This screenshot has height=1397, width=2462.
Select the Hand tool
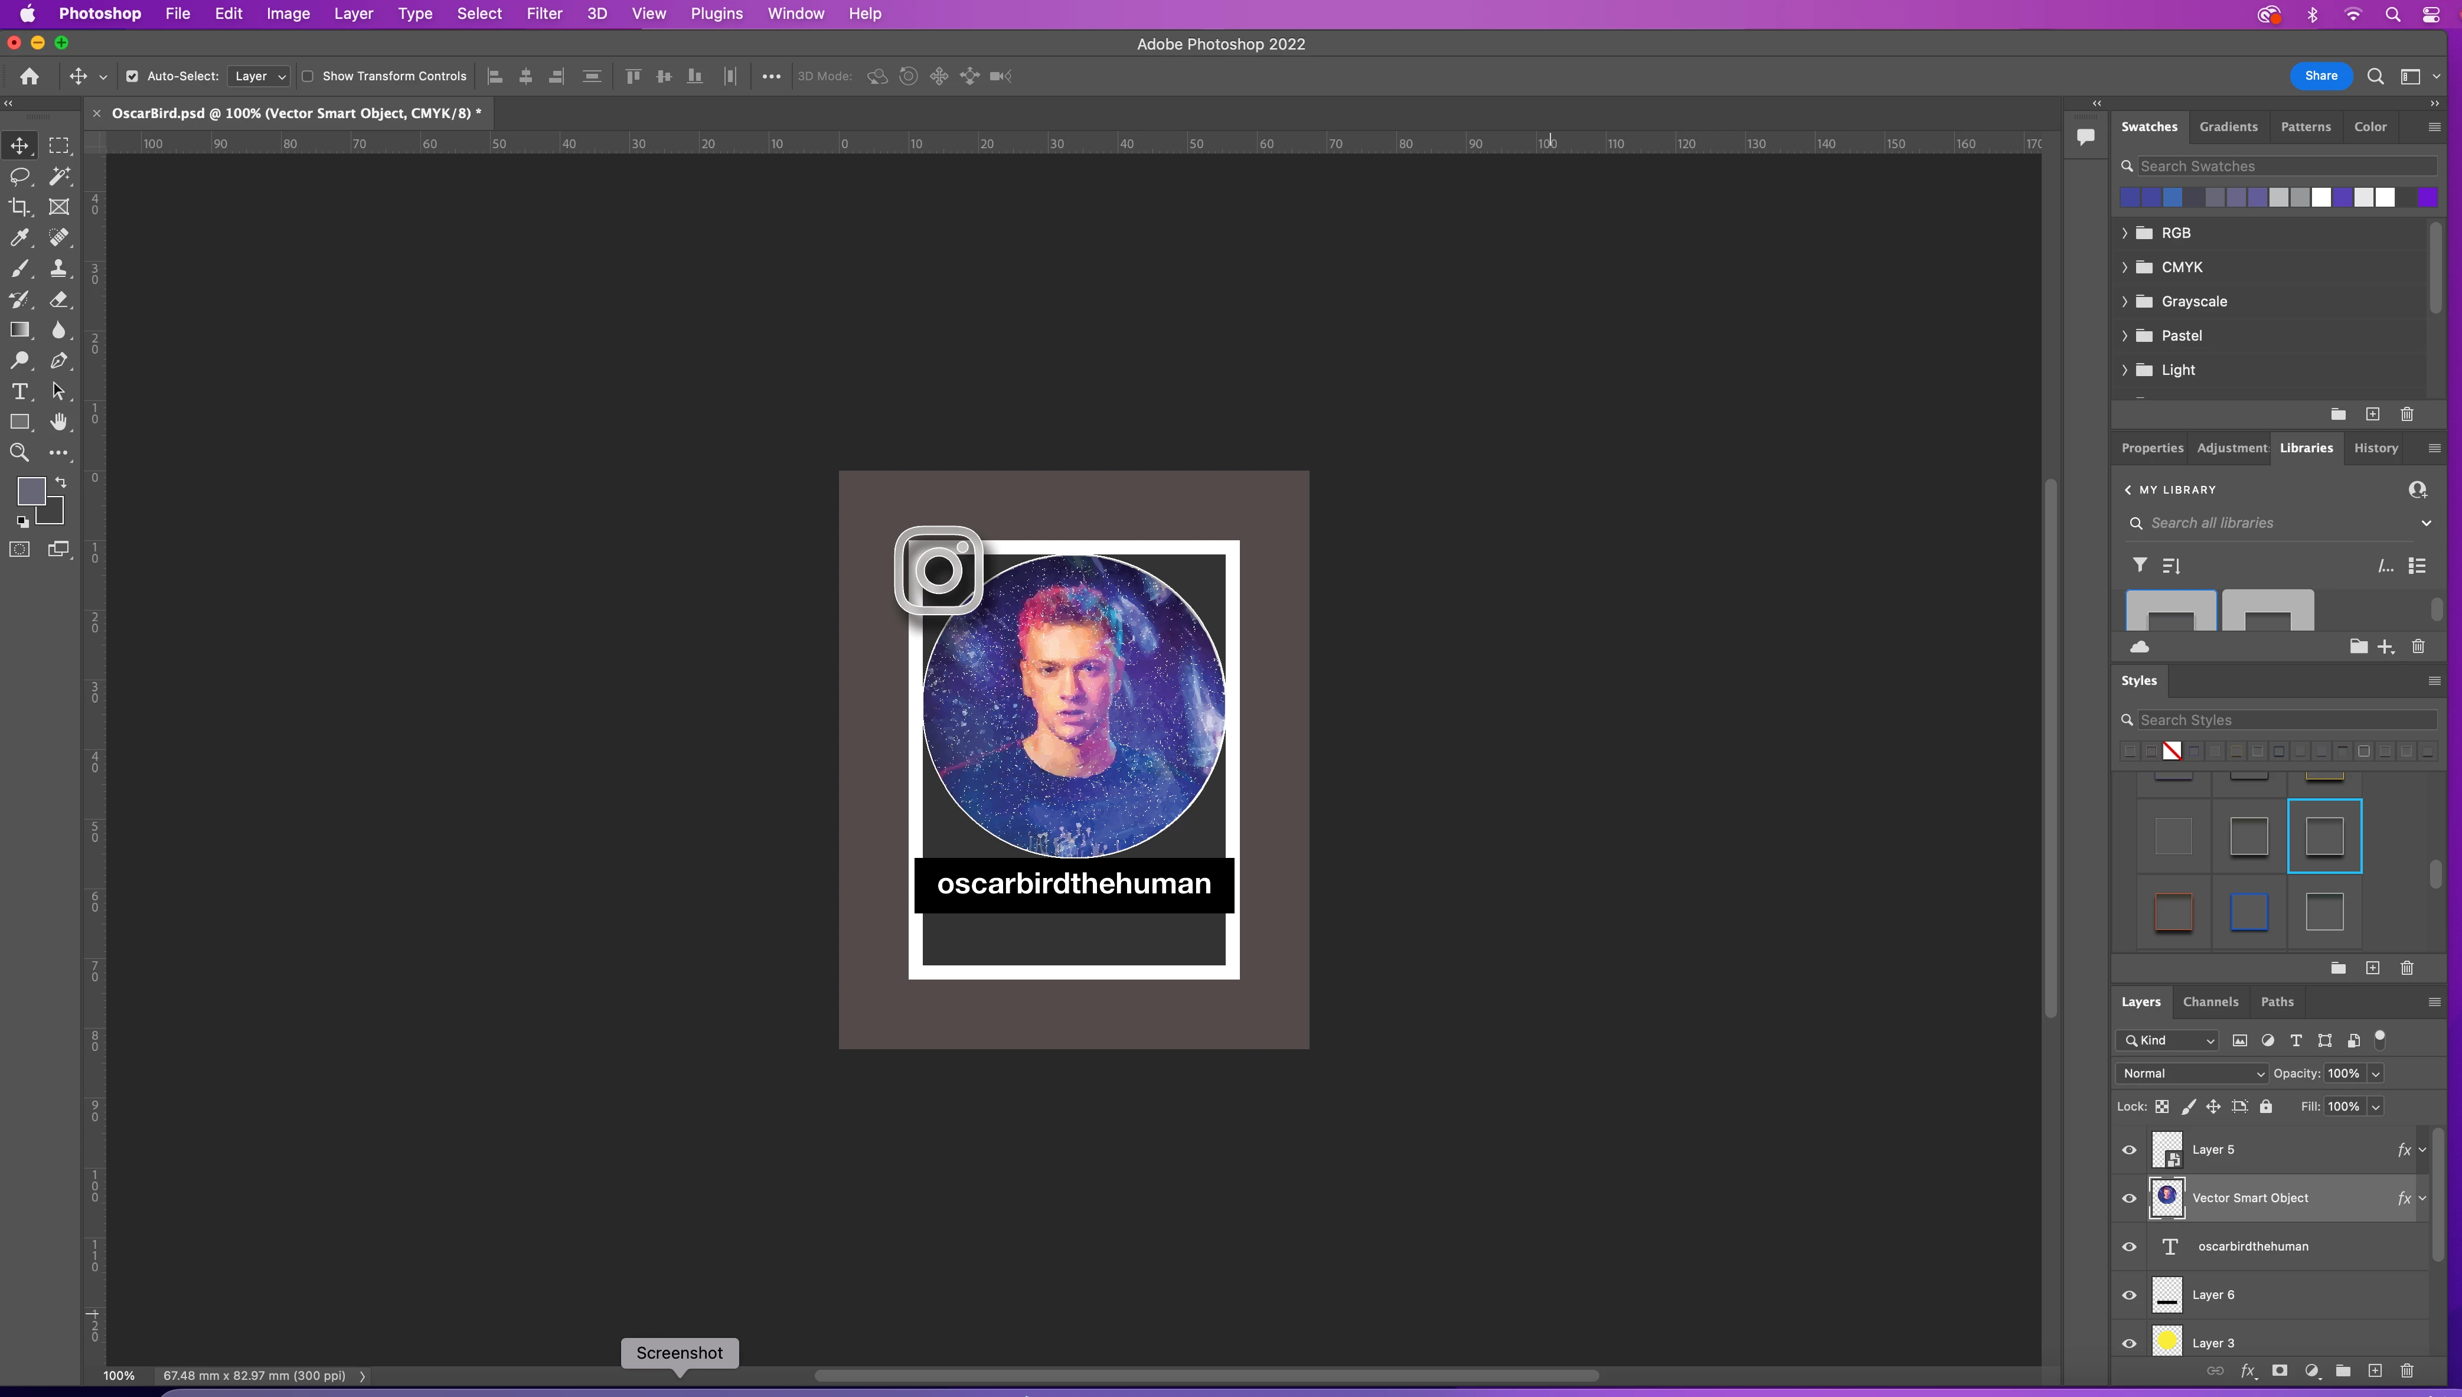coord(58,422)
